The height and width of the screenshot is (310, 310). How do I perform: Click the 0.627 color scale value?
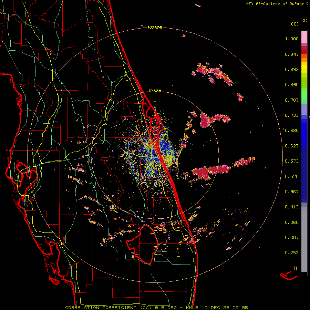(x=292, y=146)
